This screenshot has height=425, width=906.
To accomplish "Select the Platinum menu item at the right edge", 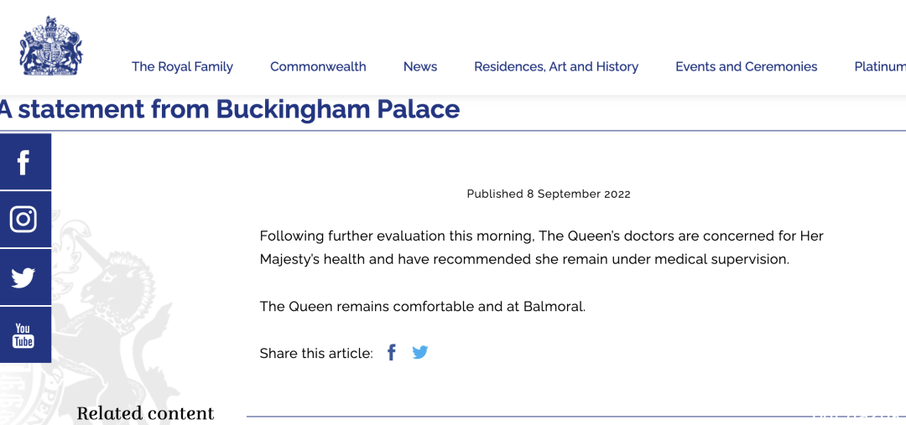I will [880, 66].
